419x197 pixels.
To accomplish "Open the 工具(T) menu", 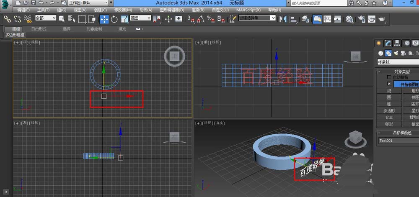I will (x=43, y=10).
